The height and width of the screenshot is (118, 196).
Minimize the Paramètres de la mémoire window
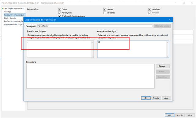click(175, 3)
